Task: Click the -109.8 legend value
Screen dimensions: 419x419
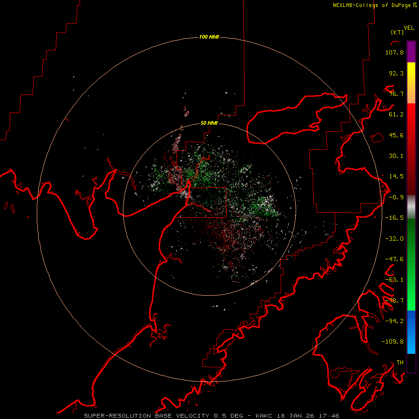Action: pos(392,342)
